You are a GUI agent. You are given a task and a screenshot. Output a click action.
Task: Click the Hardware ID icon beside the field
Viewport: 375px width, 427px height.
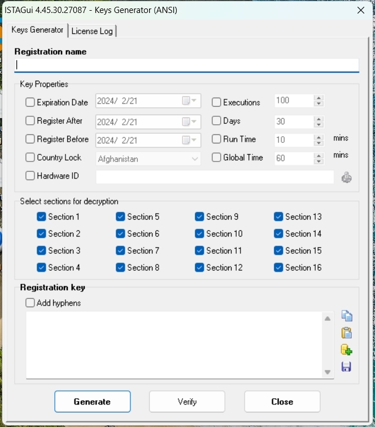tap(346, 177)
